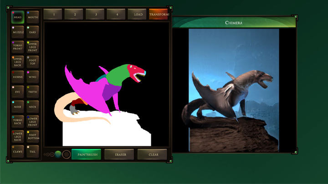This screenshot has height=184, width=328.
Task: Select the Head body part brush
Action: [x=18, y=17]
